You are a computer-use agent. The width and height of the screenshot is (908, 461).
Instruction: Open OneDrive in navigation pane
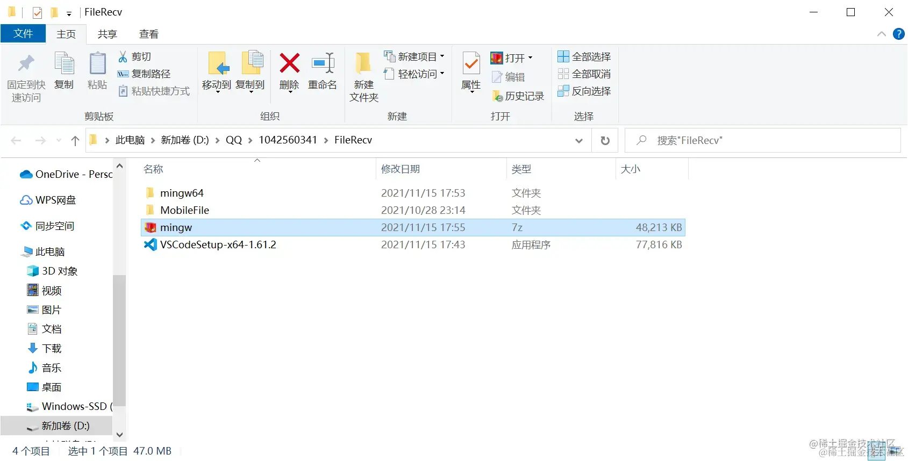coord(66,174)
